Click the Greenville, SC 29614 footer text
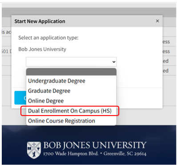The image size is (177, 165). point(125,153)
